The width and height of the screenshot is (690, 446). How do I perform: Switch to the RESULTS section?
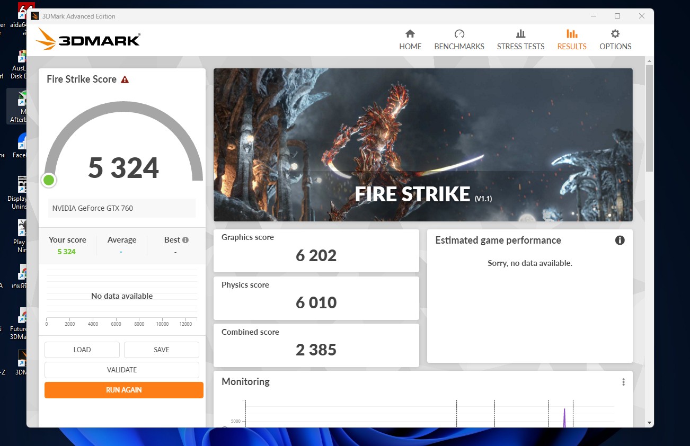coord(571,40)
